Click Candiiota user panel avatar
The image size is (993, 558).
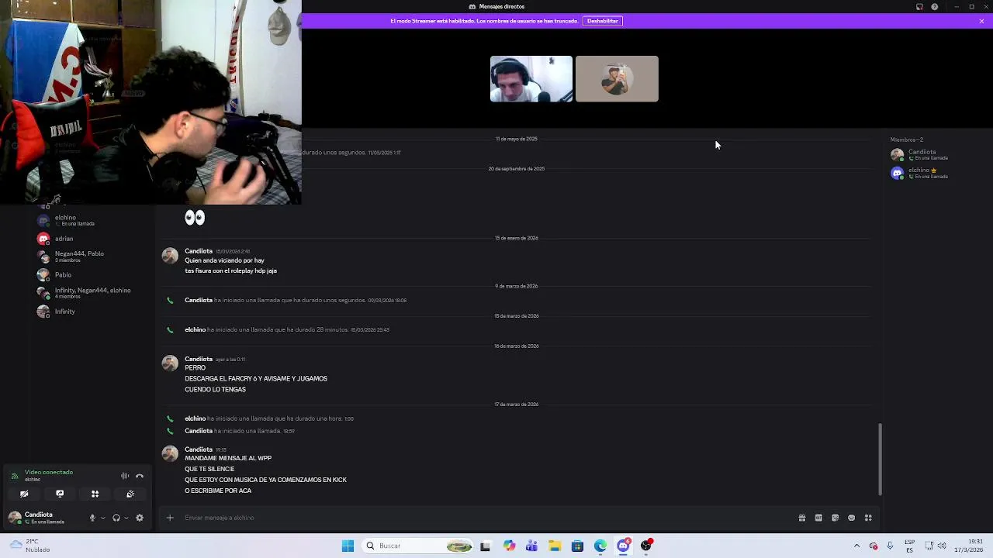tap(15, 518)
